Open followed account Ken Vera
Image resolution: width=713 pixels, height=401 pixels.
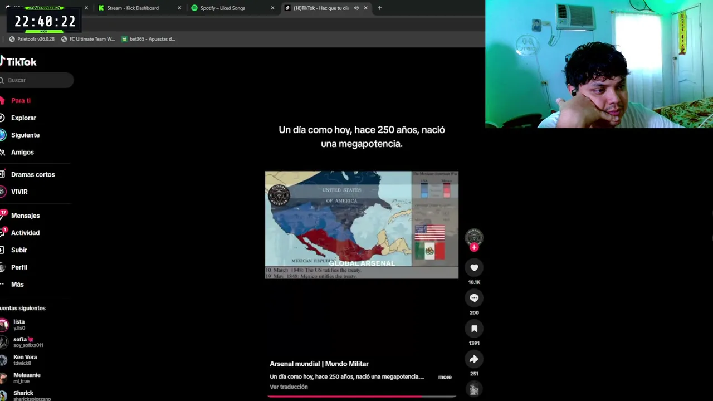coord(19,360)
